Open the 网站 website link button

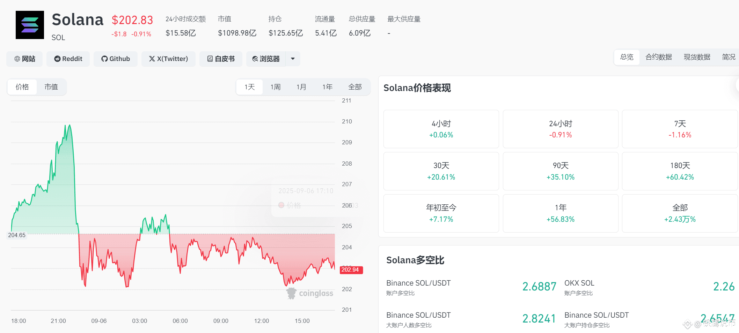(x=24, y=59)
